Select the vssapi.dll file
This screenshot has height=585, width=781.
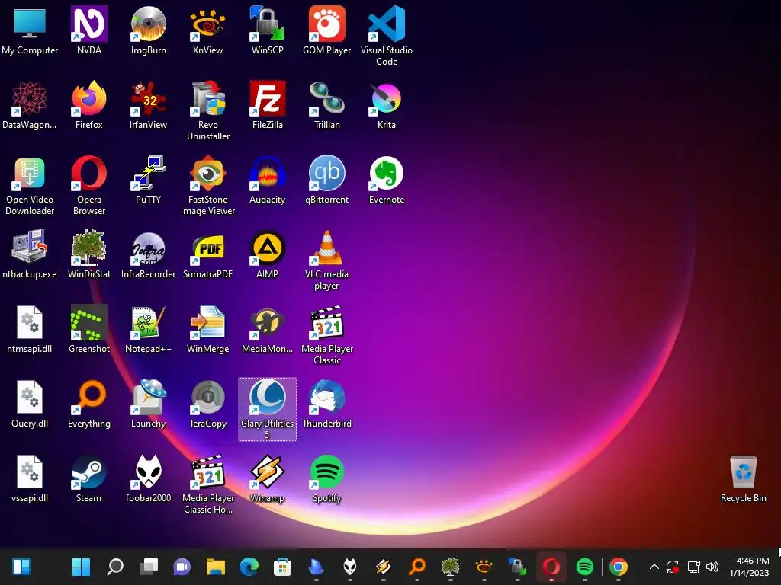tap(30, 478)
